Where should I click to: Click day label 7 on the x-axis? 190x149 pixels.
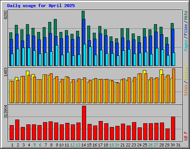point(46,145)
